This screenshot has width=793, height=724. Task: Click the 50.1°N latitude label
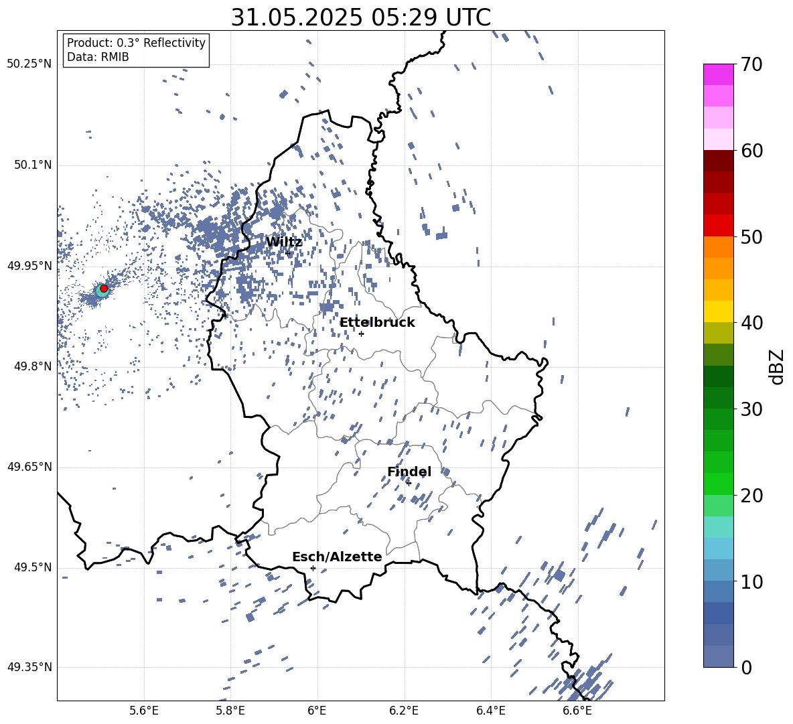click(32, 165)
